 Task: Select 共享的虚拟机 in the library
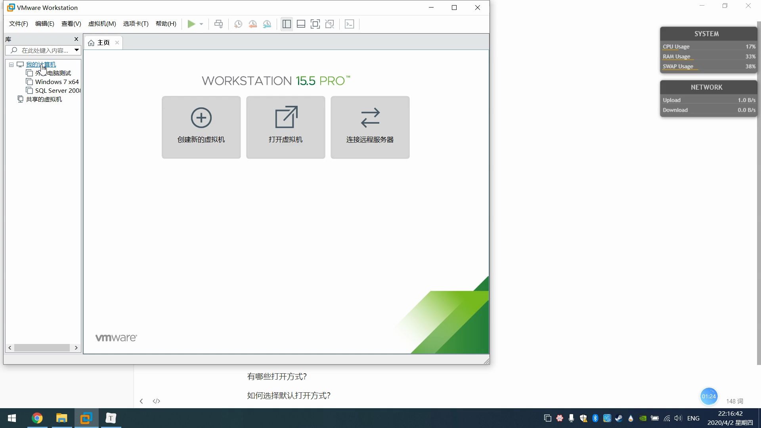tap(44, 99)
